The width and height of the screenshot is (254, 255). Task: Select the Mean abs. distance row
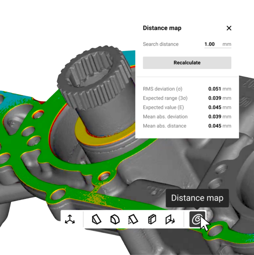[187, 126]
